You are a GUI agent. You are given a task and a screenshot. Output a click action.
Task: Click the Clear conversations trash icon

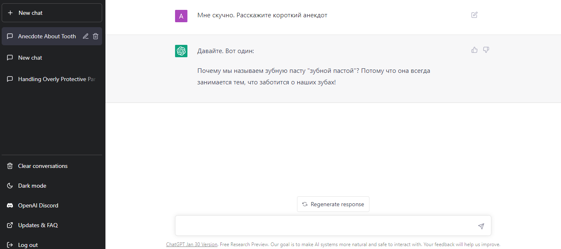pyautogui.click(x=9, y=166)
